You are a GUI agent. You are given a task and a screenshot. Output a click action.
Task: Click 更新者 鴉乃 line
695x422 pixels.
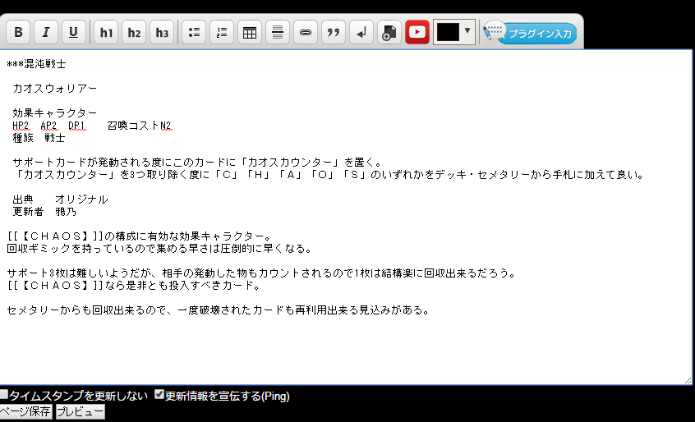[44, 212]
